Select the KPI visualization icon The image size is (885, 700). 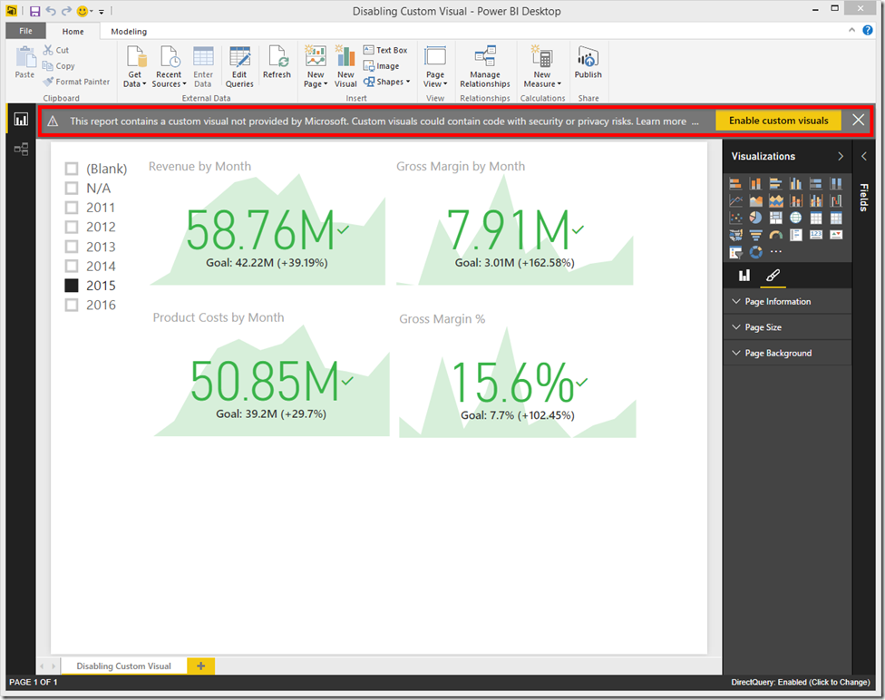coord(836,235)
